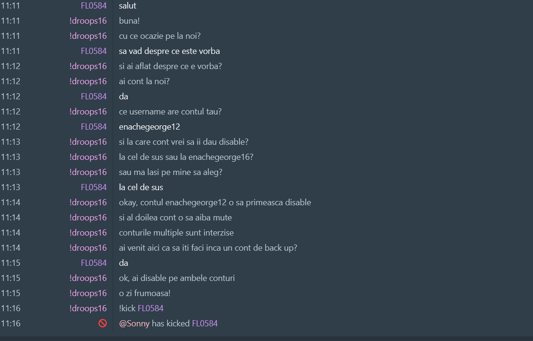533x341 pixels.
Task: Click timestamp next to "o zi frumoasa!"
Action: 10,293
